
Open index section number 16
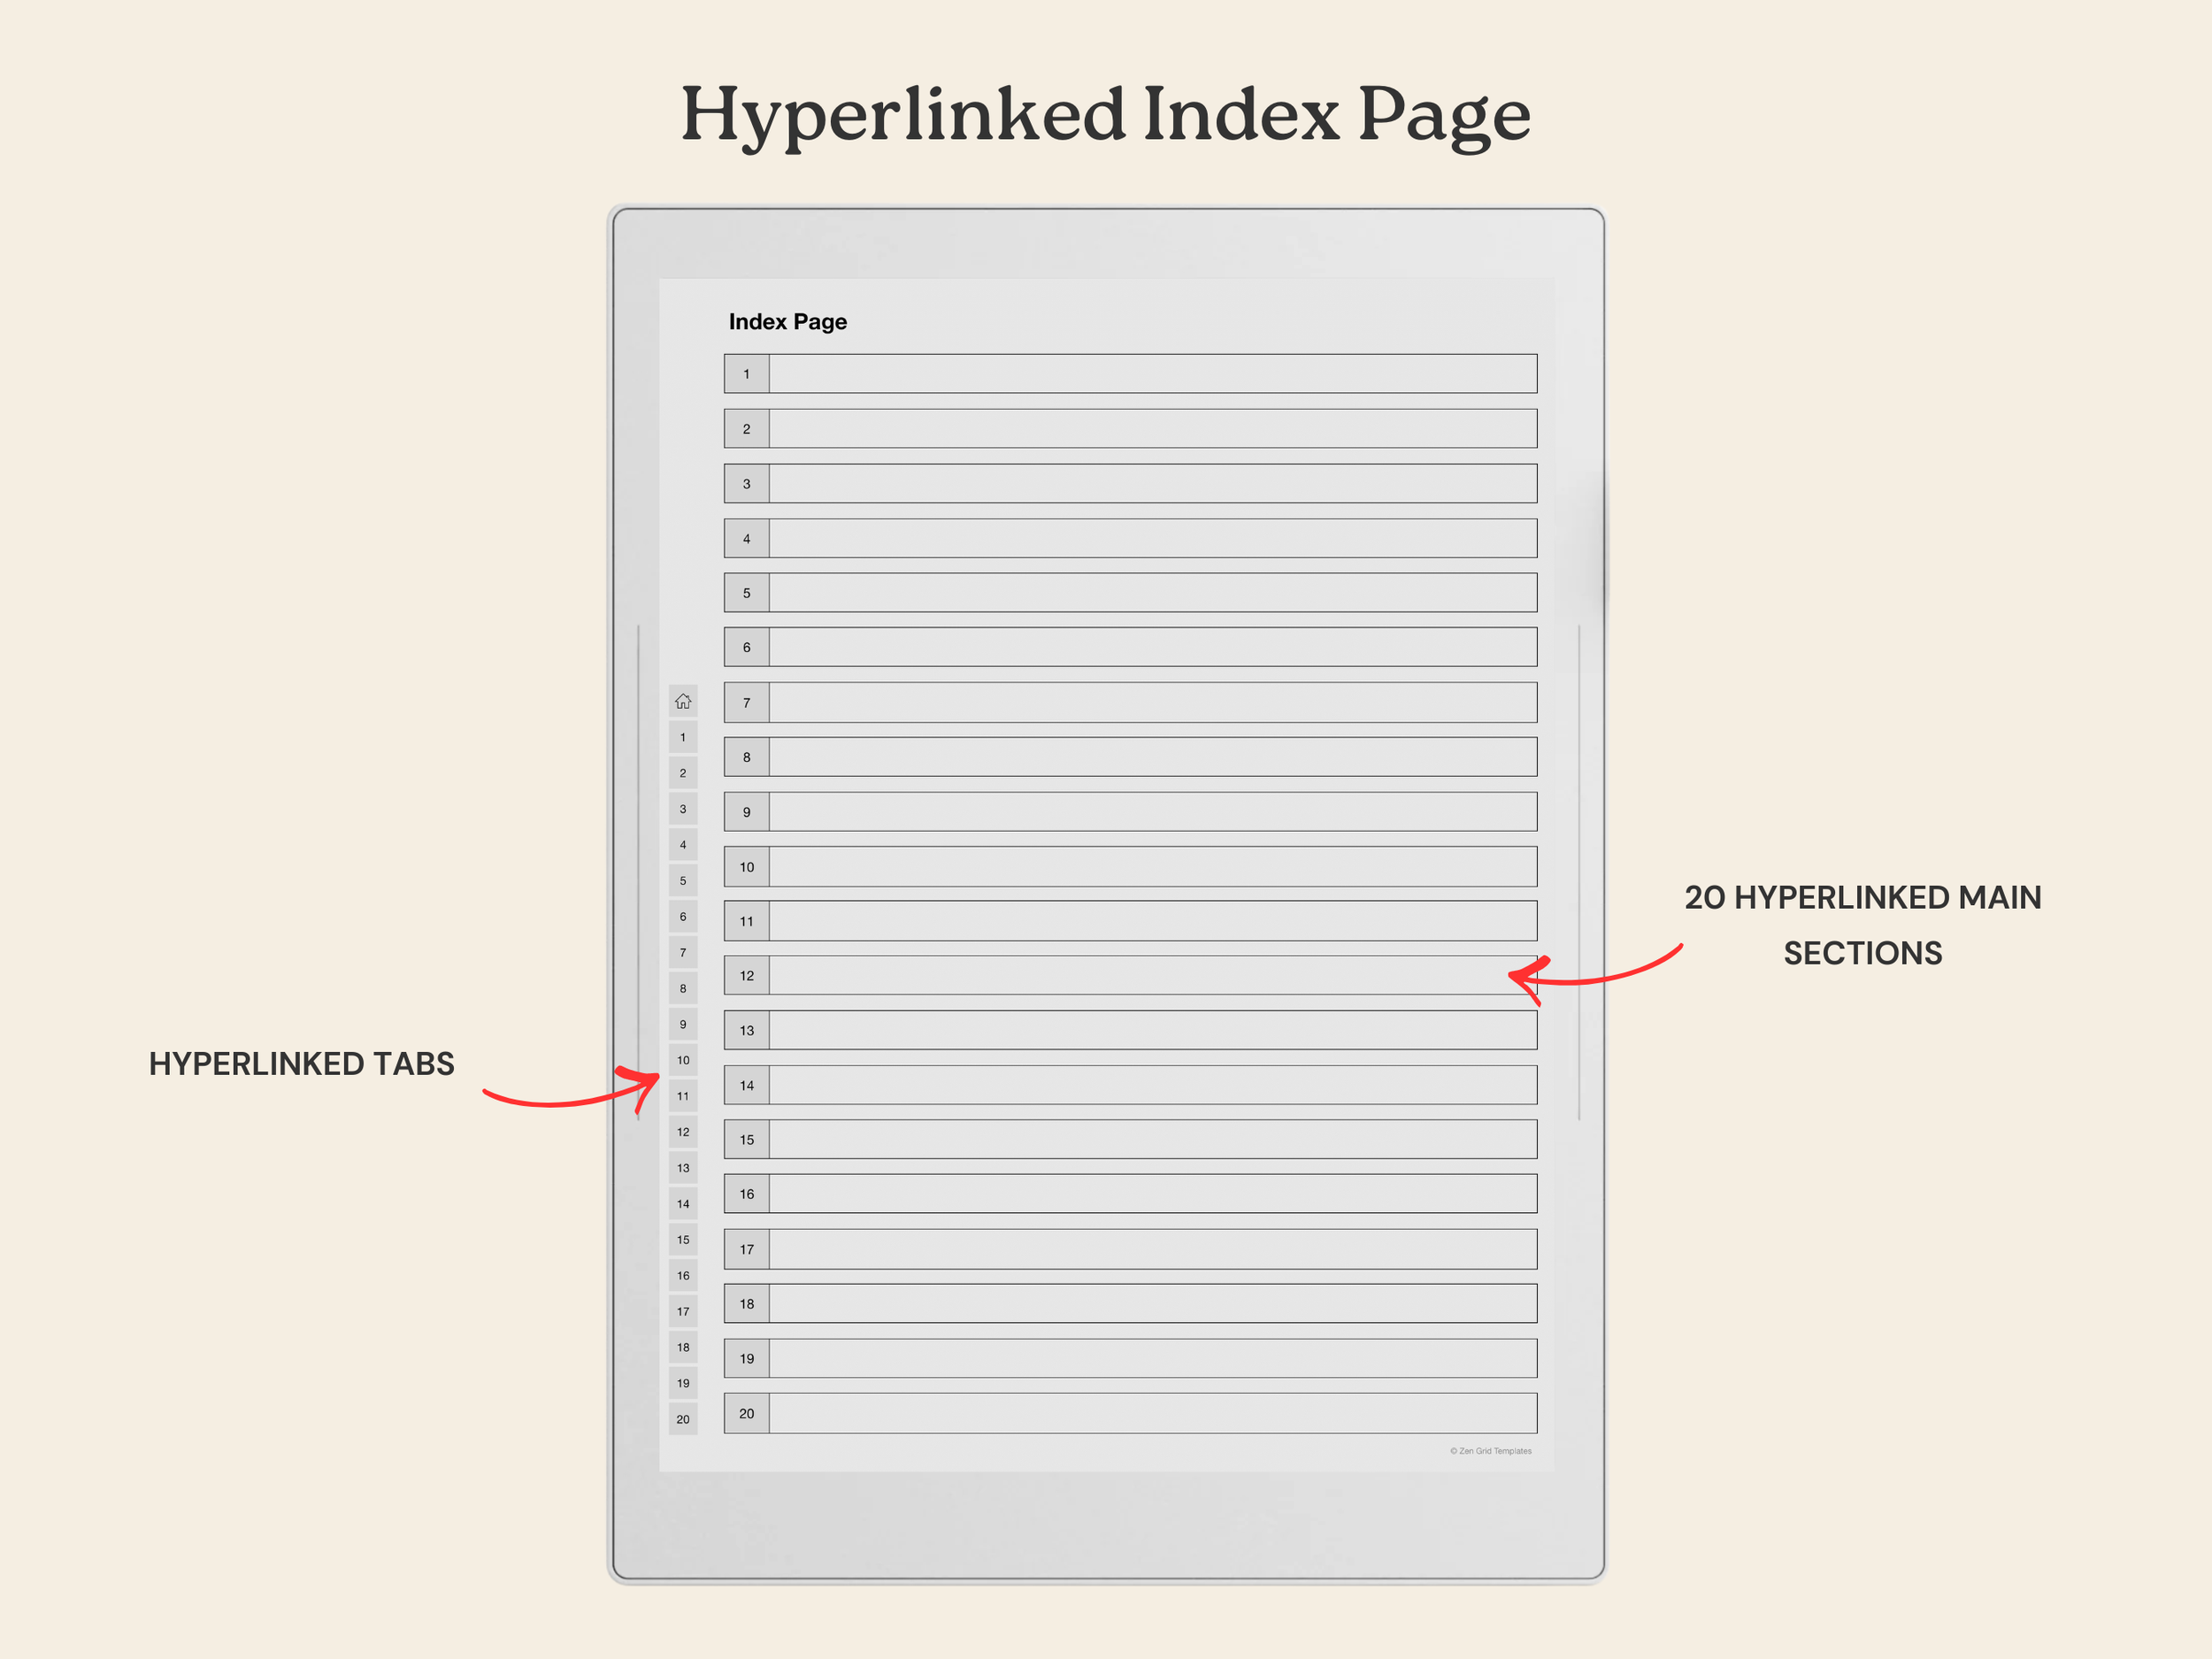[746, 1194]
